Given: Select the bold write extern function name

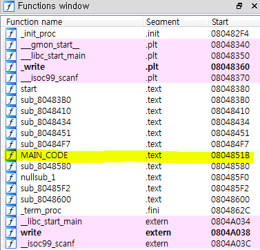Looking at the screenshot, I should pyautogui.click(x=31, y=233).
